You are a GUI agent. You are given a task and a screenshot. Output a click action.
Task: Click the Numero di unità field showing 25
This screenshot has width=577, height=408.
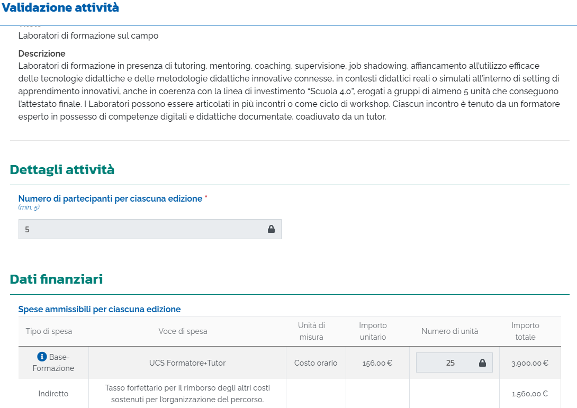click(x=454, y=362)
